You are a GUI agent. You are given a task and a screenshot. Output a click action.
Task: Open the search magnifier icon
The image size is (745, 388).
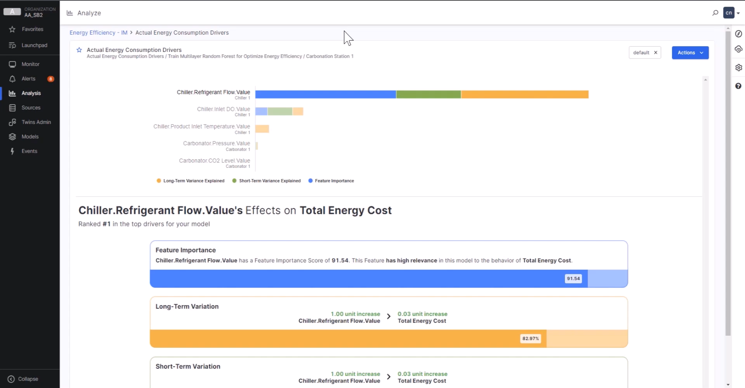(x=715, y=13)
